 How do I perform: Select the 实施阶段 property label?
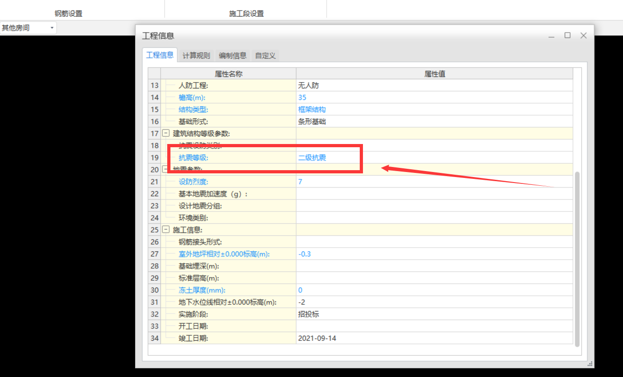pyautogui.click(x=193, y=314)
